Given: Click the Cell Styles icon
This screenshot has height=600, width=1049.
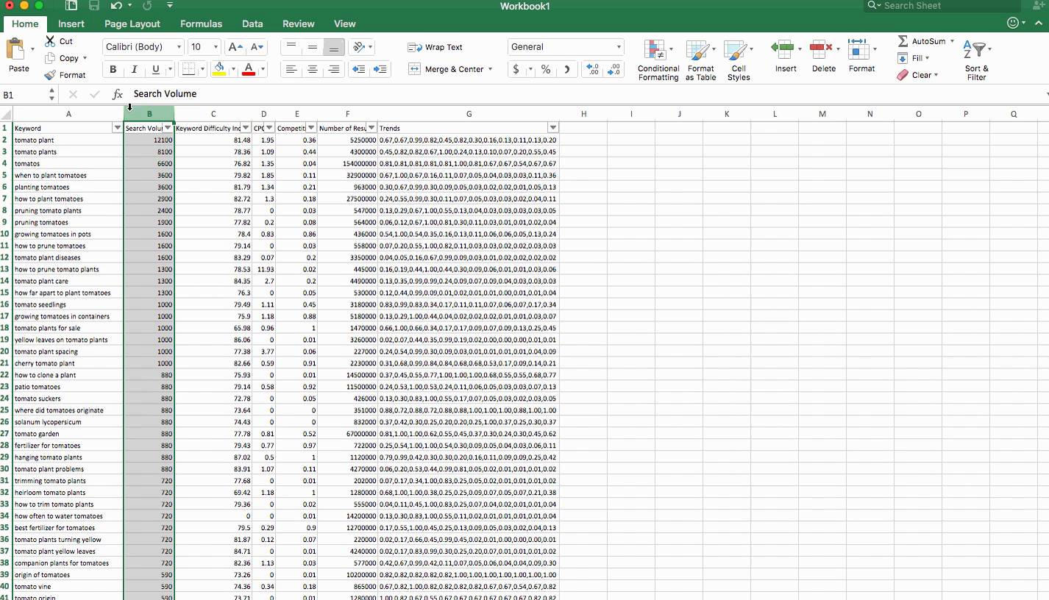Looking at the screenshot, I should [736, 51].
